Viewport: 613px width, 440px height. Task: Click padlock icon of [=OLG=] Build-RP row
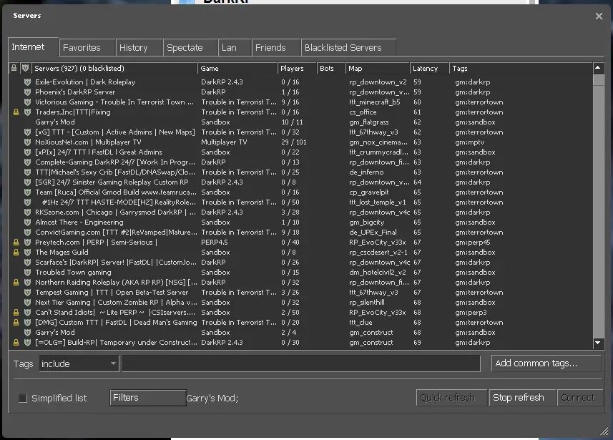[x=16, y=343]
